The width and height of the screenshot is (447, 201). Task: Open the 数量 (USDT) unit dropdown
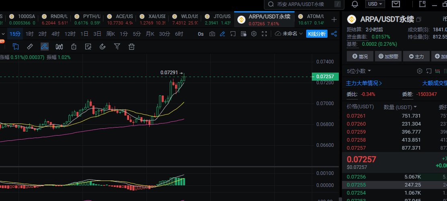tap(400, 107)
